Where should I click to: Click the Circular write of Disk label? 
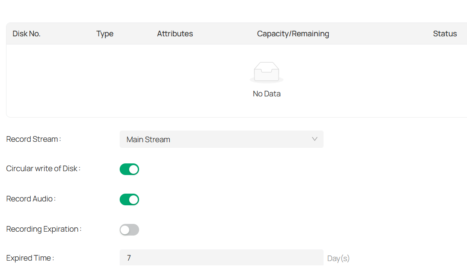pyautogui.click(x=42, y=169)
